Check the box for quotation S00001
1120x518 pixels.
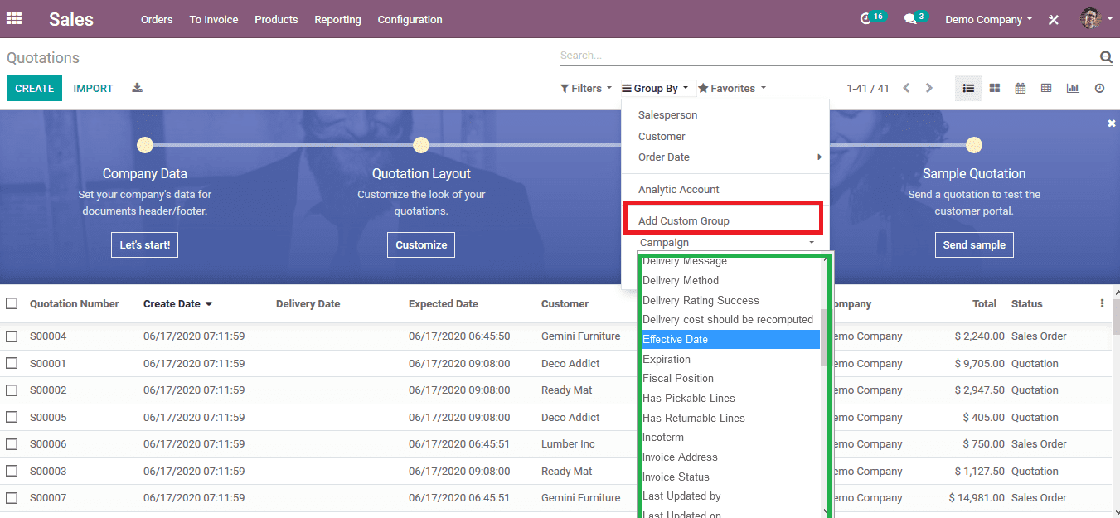coord(12,363)
